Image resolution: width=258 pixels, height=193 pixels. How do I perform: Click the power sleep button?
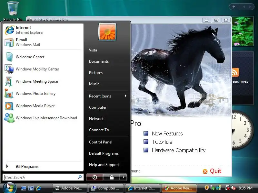click(94, 177)
